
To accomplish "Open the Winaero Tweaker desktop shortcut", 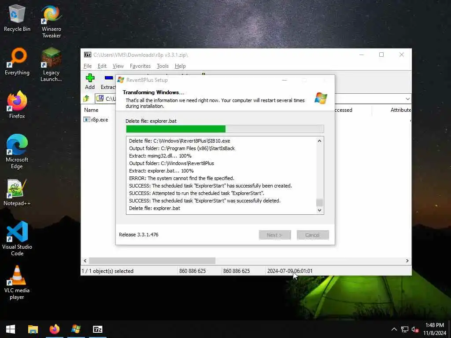I will [x=52, y=22].
